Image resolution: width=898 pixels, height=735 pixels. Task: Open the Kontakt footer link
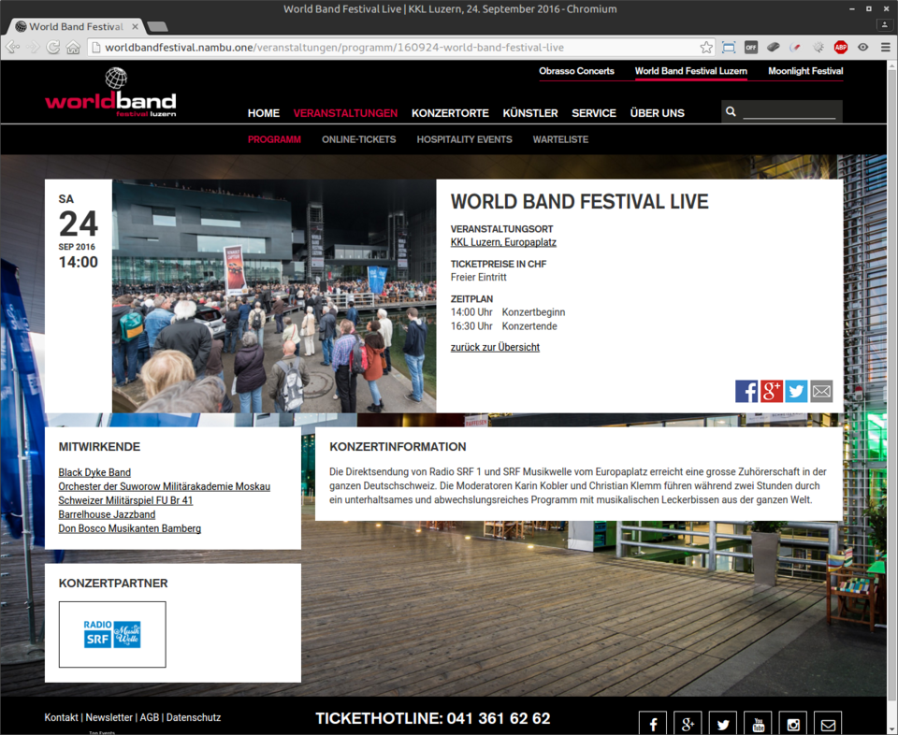click(62, 717)
